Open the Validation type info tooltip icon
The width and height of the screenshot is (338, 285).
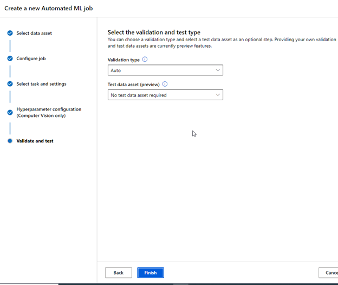point(145,60)
